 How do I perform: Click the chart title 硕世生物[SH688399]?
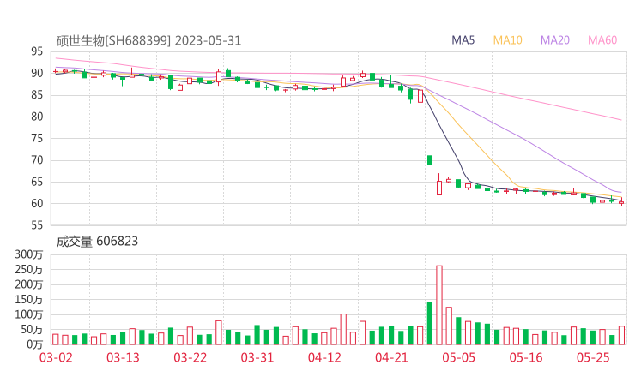[x=113, y=41]
